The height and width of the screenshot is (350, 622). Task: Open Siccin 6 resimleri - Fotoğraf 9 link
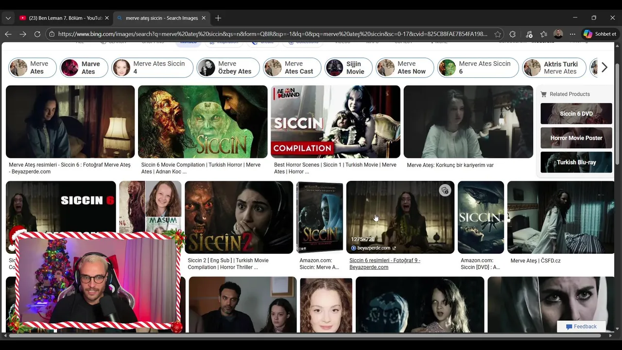point(385,263)
